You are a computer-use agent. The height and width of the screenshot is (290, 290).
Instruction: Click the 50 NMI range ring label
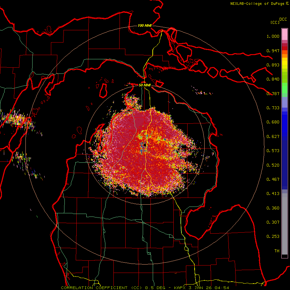point(145,85)
